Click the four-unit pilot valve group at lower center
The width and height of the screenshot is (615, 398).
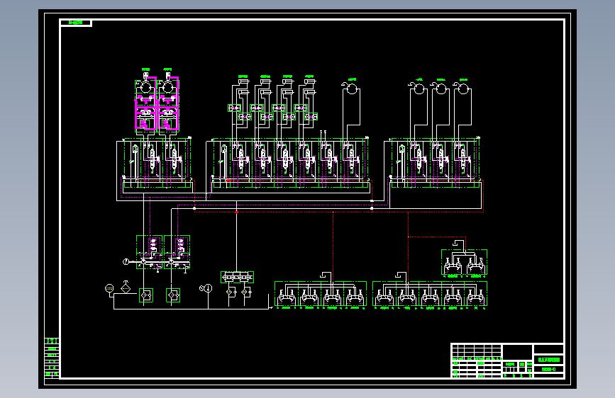(x=321, y=294)
